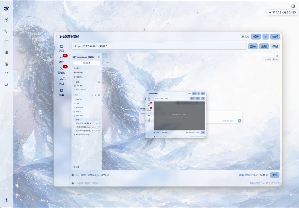Click the DeepSeek whale logo in the sidebar
299x208 pixels.
click(x=6, y=8)
